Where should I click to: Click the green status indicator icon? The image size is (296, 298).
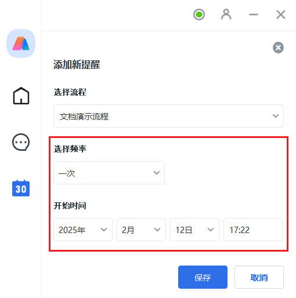(x=199, y=14)
